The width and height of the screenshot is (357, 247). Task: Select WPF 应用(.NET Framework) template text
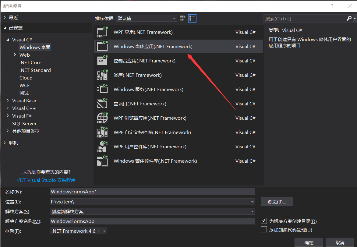(143, 32)
